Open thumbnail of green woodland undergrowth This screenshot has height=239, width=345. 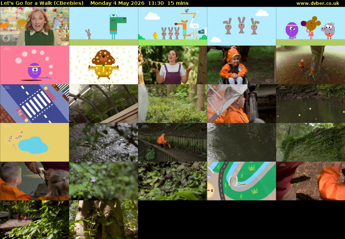[172, 104]
